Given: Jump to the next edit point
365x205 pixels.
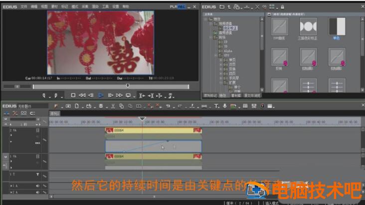Looking at the screenshot, I should (151, 96).
